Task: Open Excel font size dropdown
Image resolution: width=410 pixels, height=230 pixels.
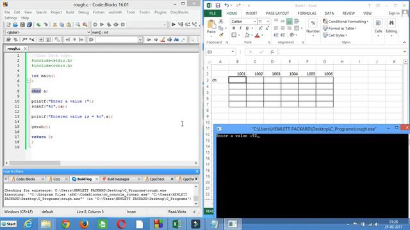Action: [x=268, y=21]
